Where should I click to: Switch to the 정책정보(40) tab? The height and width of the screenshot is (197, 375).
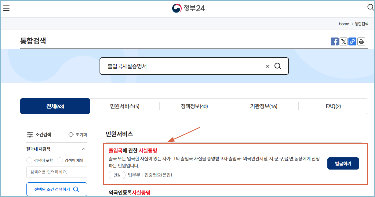coord(194,106)
